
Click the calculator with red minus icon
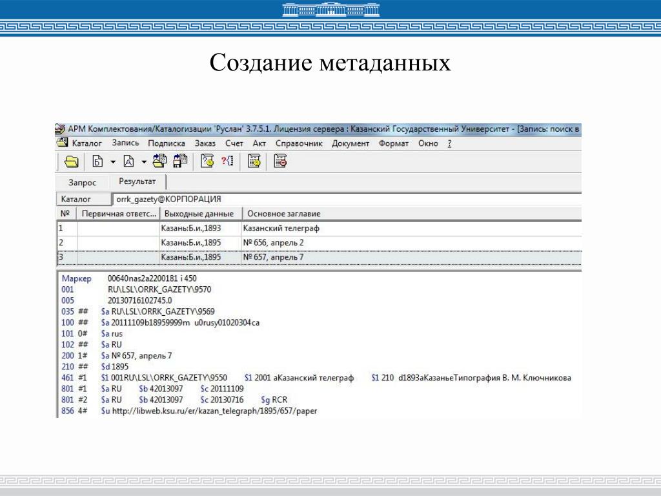[x=280, y=161]
